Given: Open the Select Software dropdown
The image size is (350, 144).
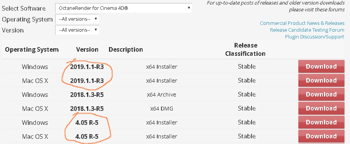Looking at the screenshot, I should click(x=123, y=8).
